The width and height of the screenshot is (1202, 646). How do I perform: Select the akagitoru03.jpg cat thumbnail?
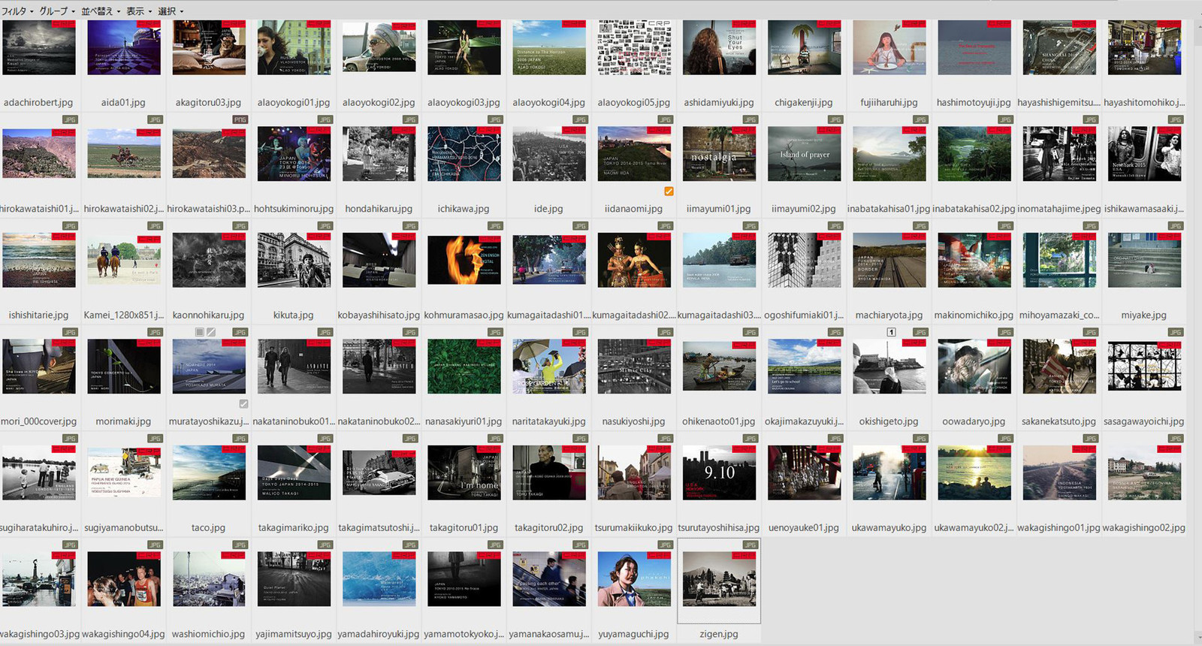pyautogui.click(x=209, y=47)
